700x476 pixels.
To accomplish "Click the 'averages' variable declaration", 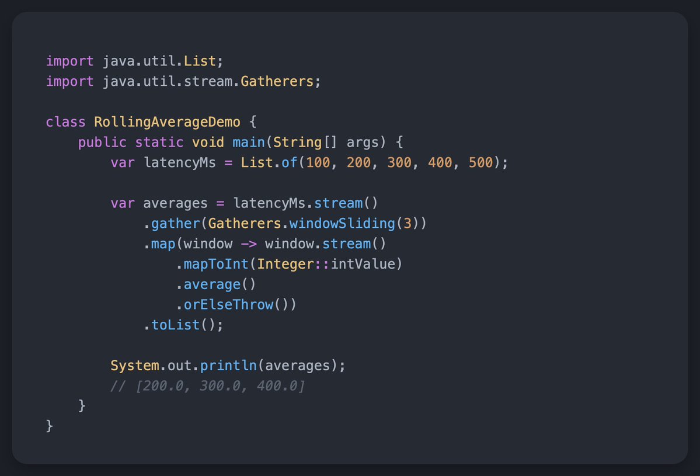I will [x=176, y=203].
